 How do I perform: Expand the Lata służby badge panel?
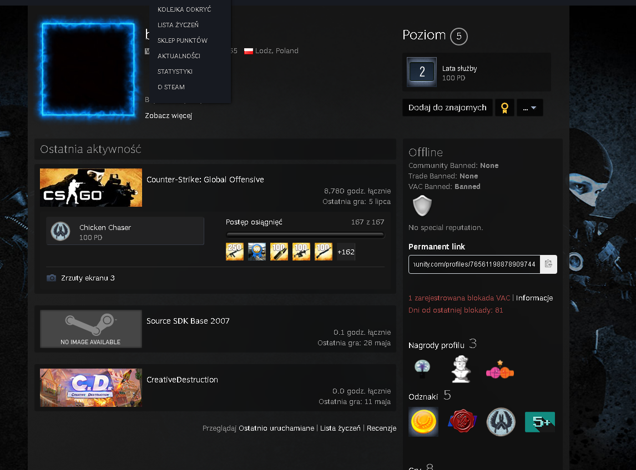point(477,72)
